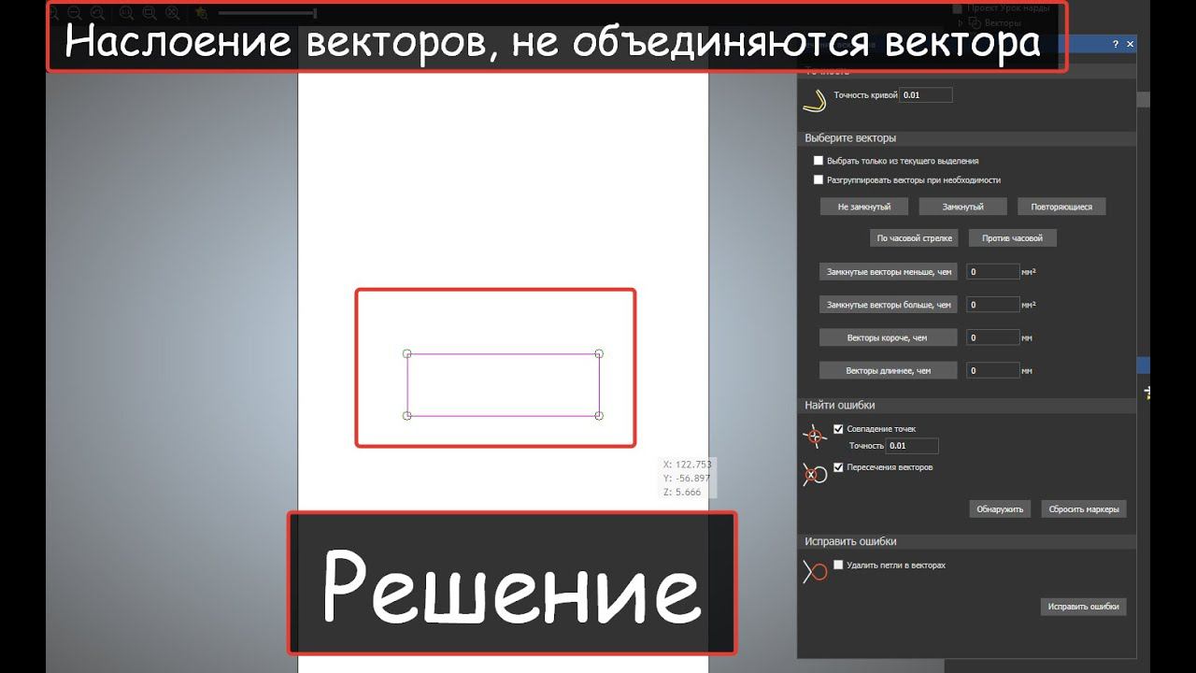Click the bottom-left node of the rectangle vector
1196x673 pixels.
pos(406,415)
